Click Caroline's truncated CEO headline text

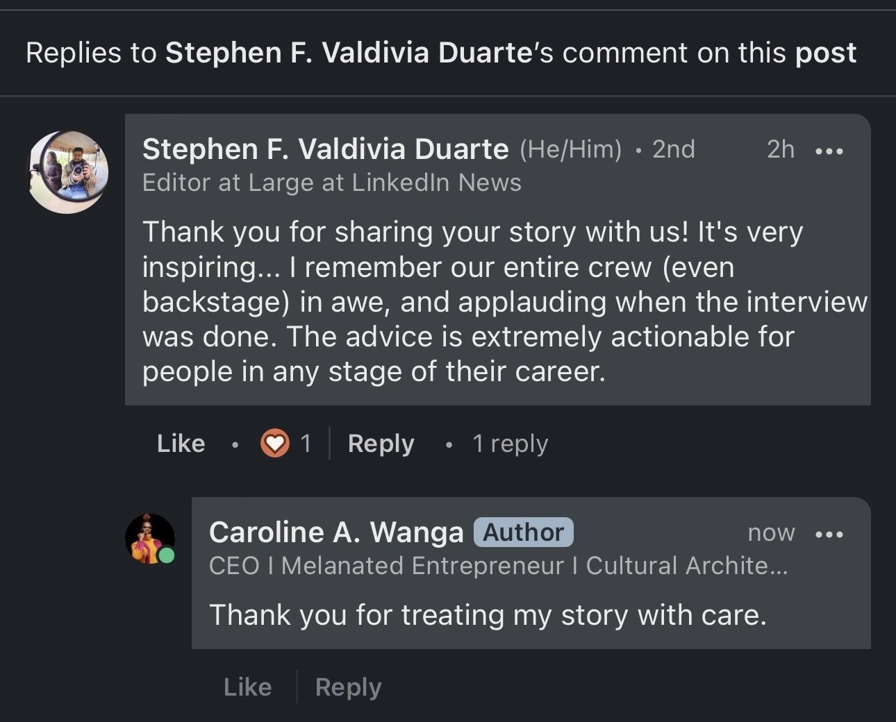pos(499,566)
